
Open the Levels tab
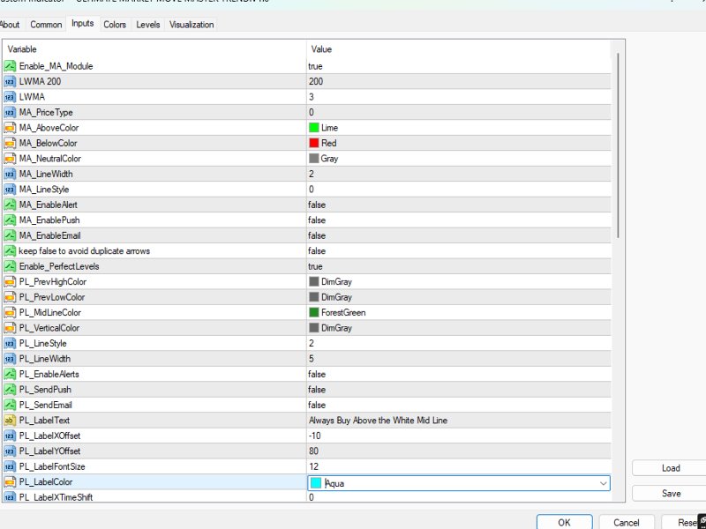click(x=148, y=25)
